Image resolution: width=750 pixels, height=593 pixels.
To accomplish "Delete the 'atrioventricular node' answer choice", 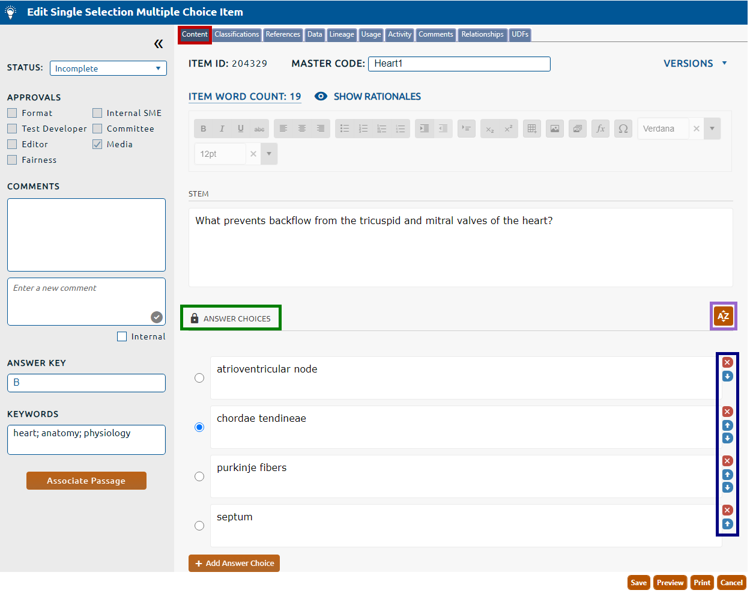I will point(727,362).
